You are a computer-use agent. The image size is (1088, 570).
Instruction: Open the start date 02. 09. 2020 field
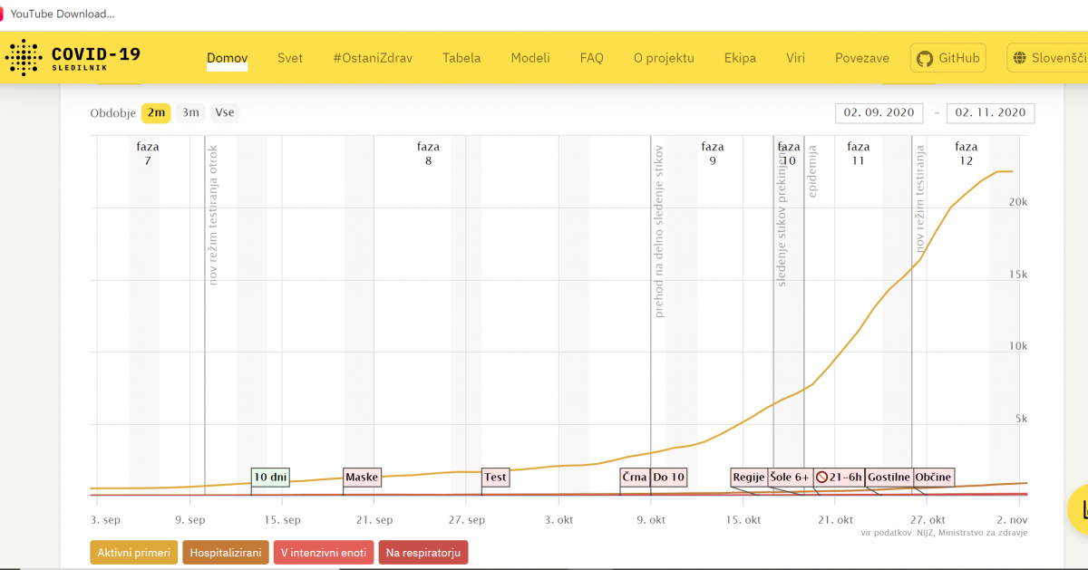click(x=879, y=113)
